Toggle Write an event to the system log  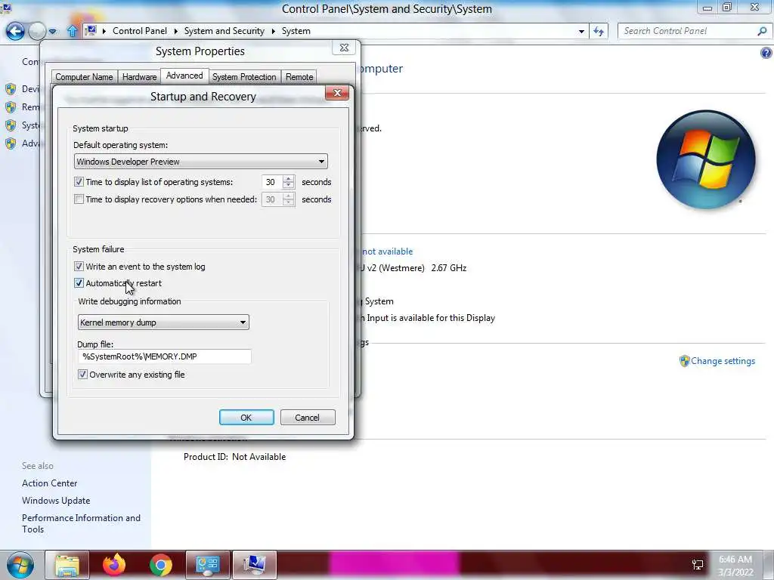[79, 267]
